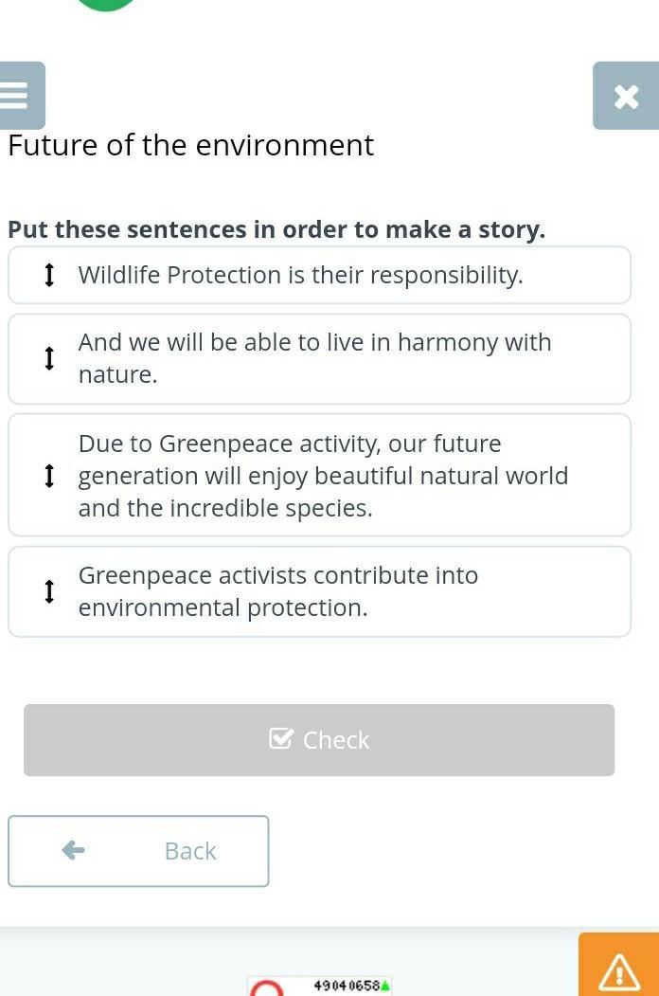Viewport: 659px width, 996px height.
Task: Select 'Greenpeace activists contribute into environmental protection' card
Action: [319, 591]
